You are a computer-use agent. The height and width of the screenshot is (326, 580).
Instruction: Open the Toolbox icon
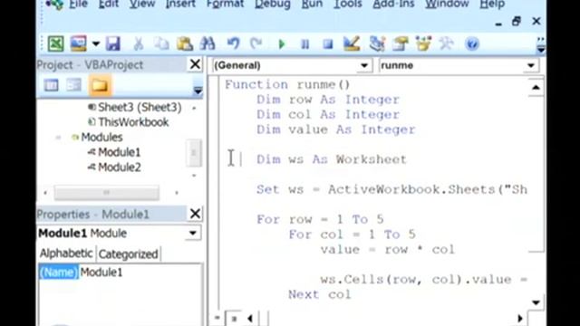446,44
